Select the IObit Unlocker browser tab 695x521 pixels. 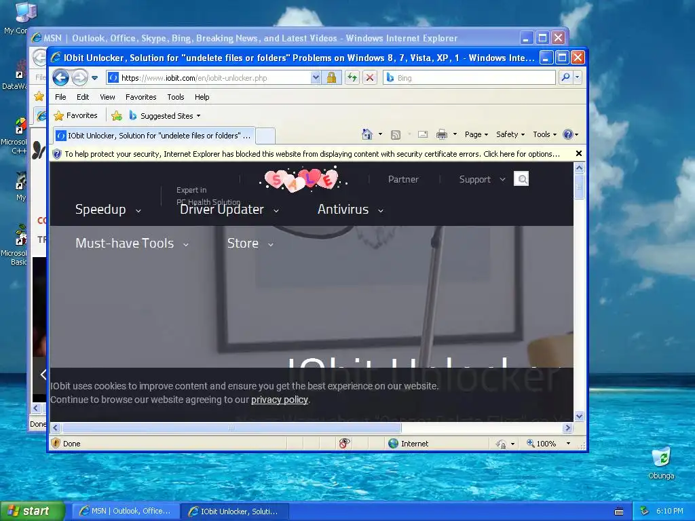click(x=154, y=136)
